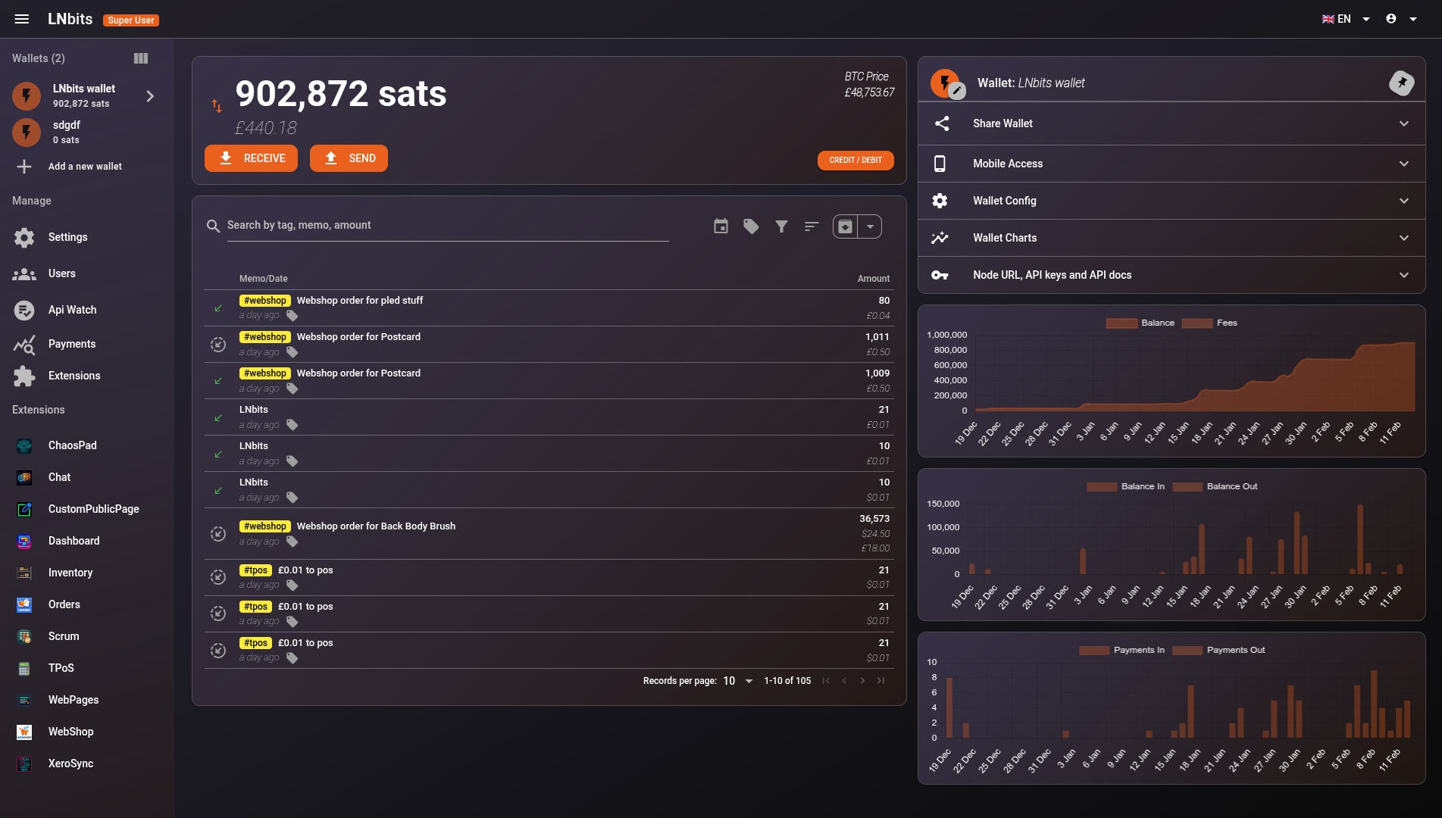Image resolution: width=1442 pixels, height=818 pixels.
Task: Open Settings in the Manage menu
Action: tap(67, 237)
